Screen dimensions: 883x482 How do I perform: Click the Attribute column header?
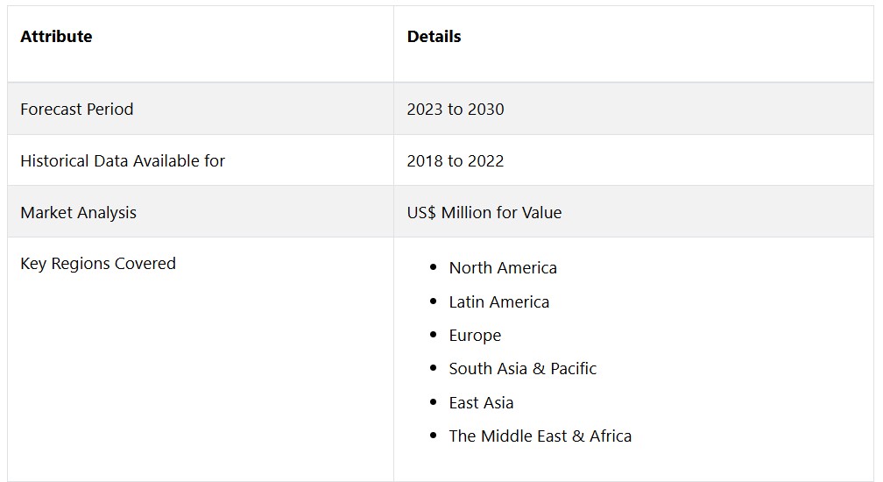click(x=56, y=37)
